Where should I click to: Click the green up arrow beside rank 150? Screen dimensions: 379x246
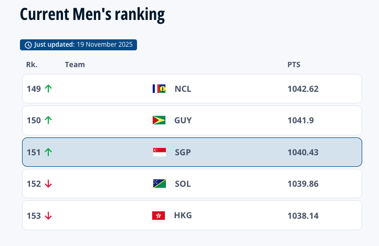tap(48, 120)
